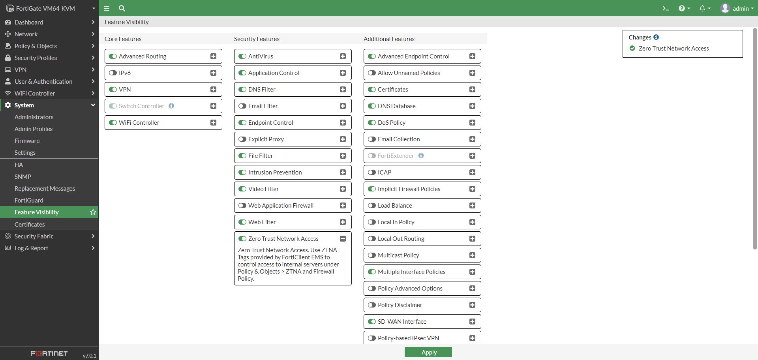Screen dimensions: 758x360
Task: Click the User & Authentication person icon
Action: [x=8, y=81]
